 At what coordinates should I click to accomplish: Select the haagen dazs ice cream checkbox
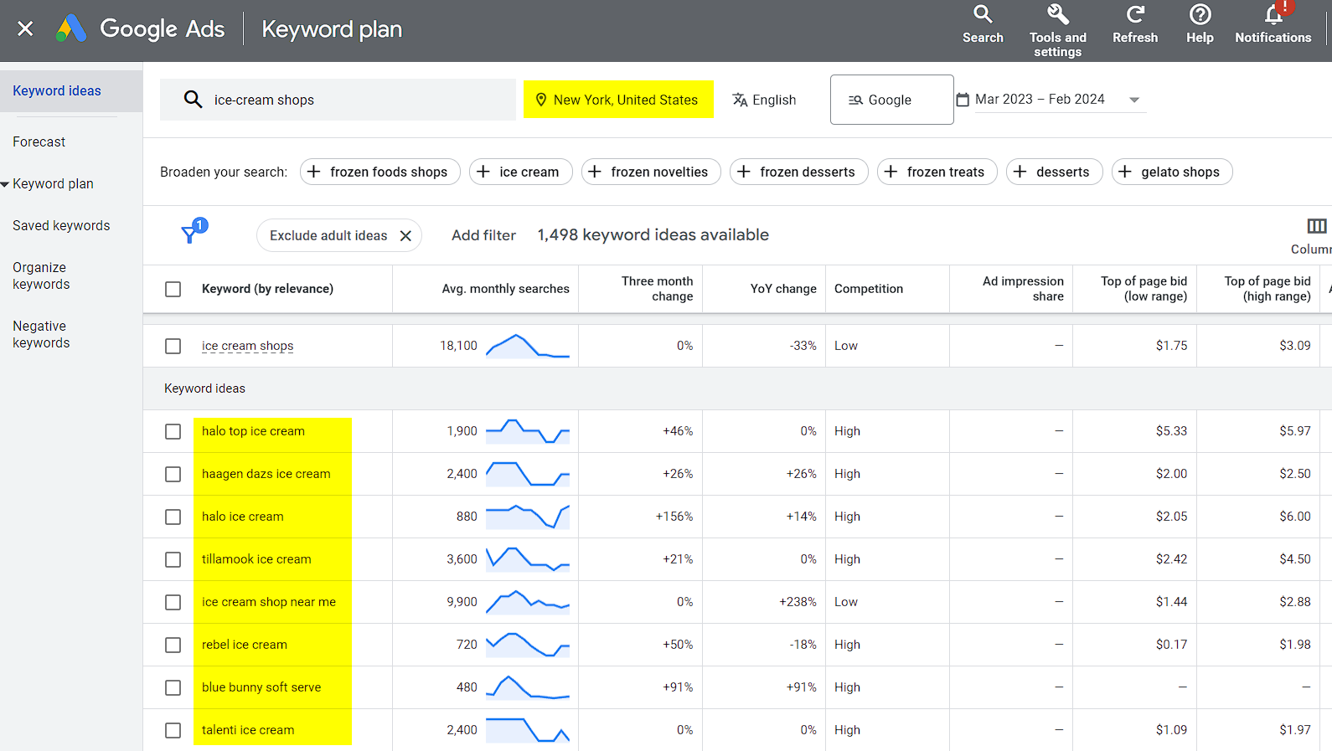coord(173,474)
